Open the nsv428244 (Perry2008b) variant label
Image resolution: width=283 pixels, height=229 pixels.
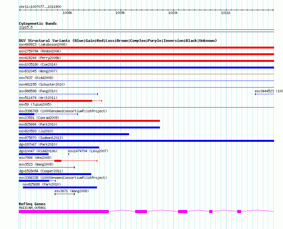(x=40, y=58)
